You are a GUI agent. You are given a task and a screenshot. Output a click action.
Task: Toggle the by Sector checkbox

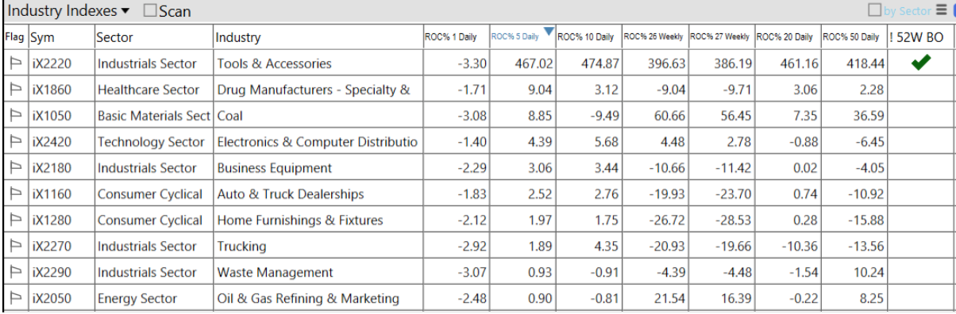(x=875, y=10)
